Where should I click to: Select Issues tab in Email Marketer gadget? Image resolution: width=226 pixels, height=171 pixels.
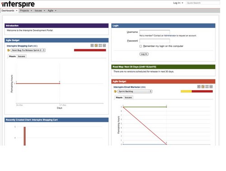tap(128, 97)
